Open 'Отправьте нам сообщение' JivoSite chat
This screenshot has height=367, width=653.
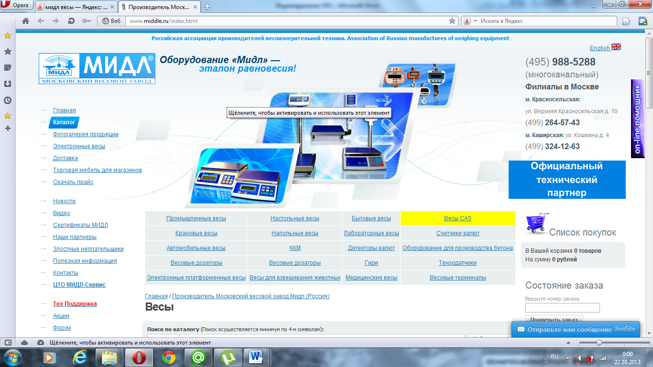pos(576,329)
